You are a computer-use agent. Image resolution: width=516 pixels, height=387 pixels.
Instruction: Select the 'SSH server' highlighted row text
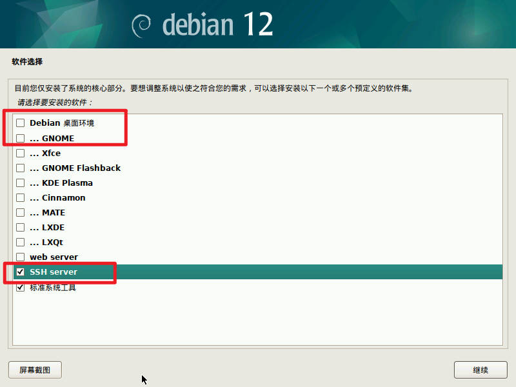(54, 272)
